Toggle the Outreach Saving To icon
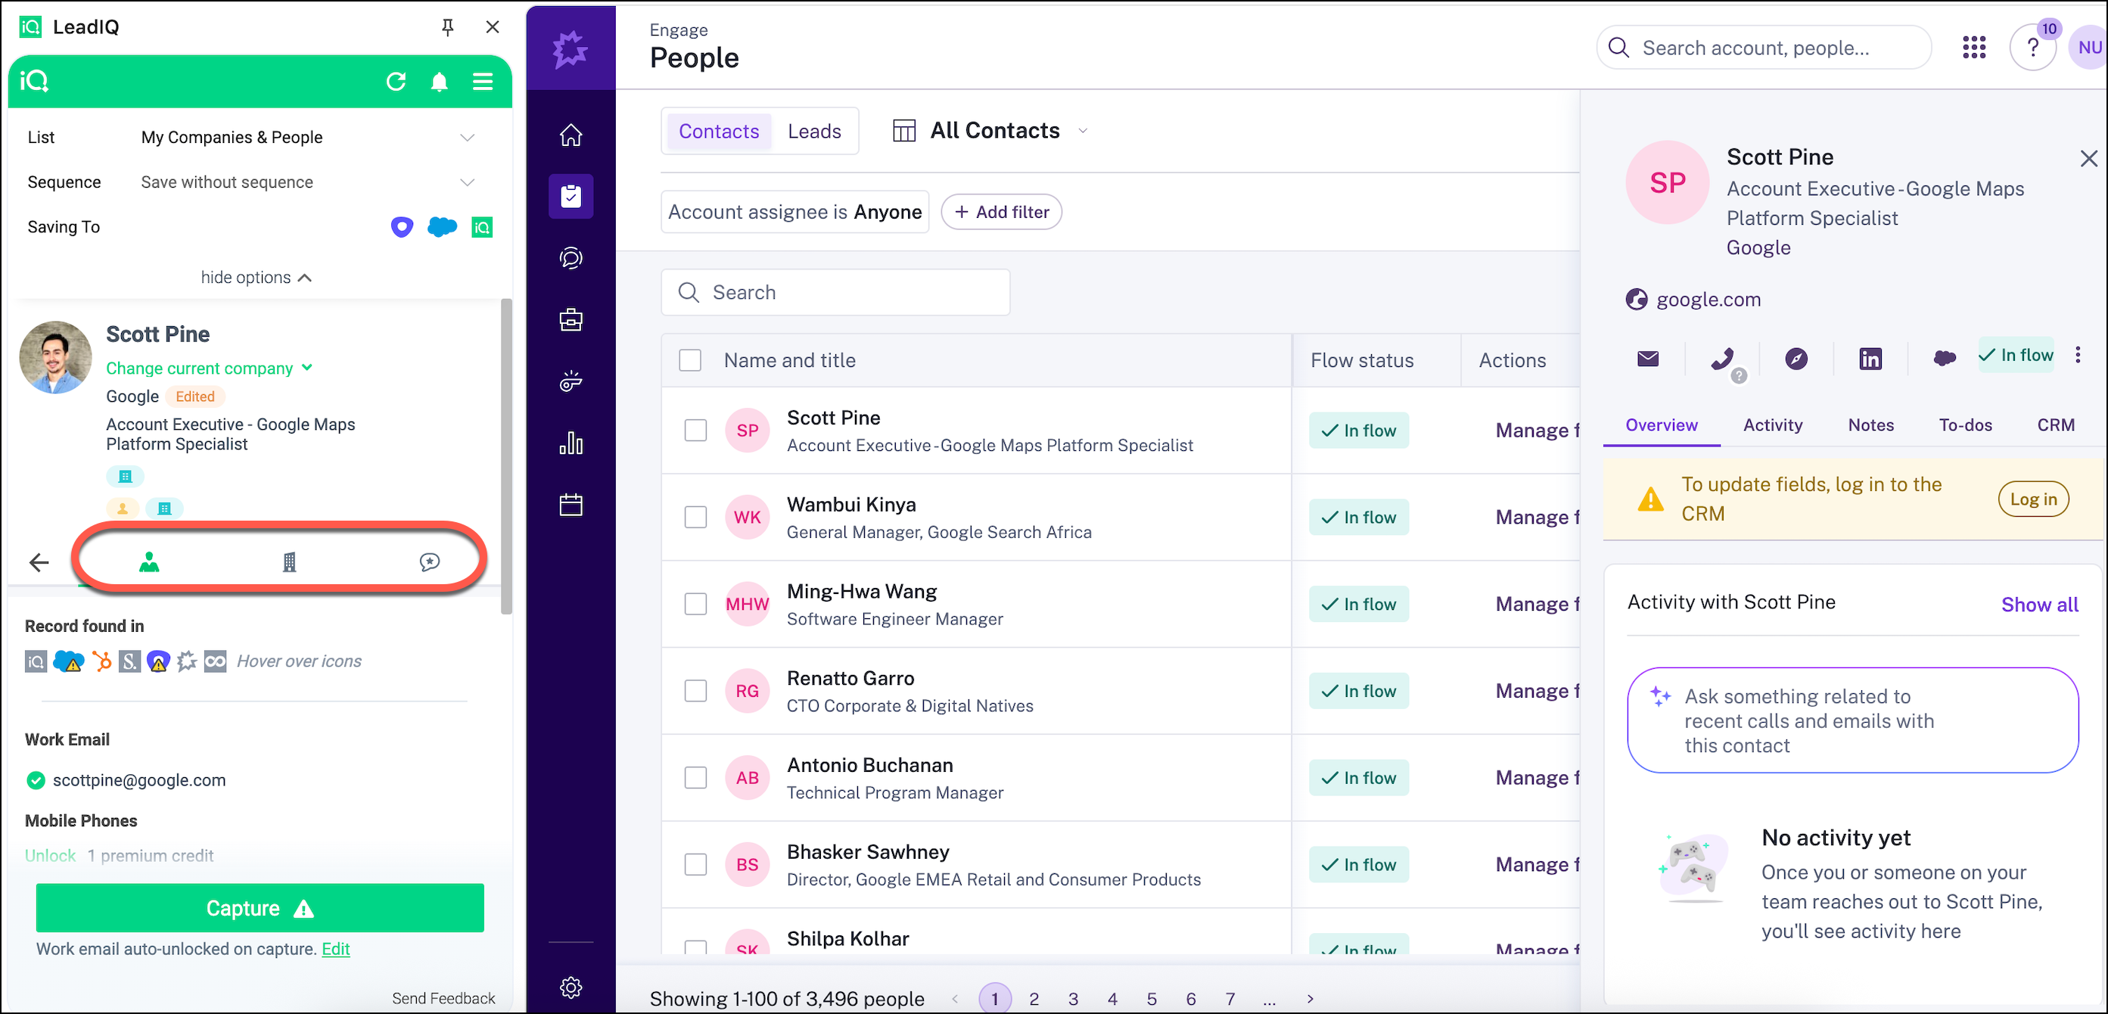The height and width of the screenshot is (1014, 2108). (x=402, y=227)
